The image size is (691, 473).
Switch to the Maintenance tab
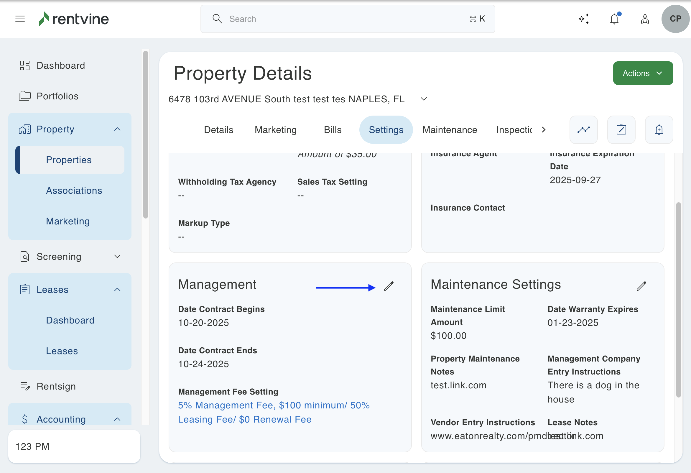pyautogui.click(x=450, y=130)
